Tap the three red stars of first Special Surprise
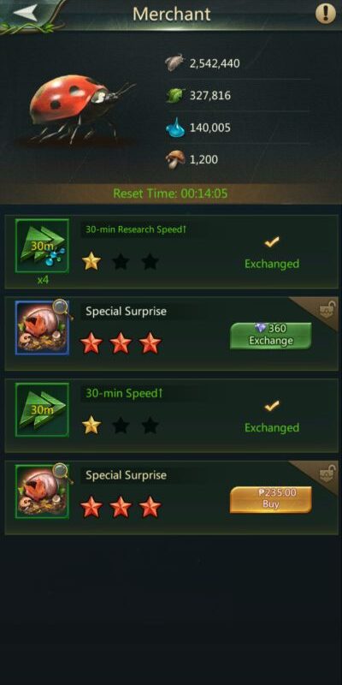The width and height of the screenshot is (342, 685). coord(121,343)
